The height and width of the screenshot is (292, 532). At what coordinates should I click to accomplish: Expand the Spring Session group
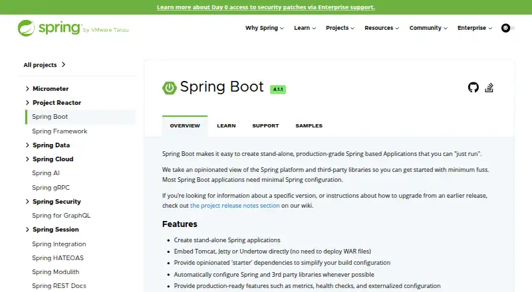point(27,230)
